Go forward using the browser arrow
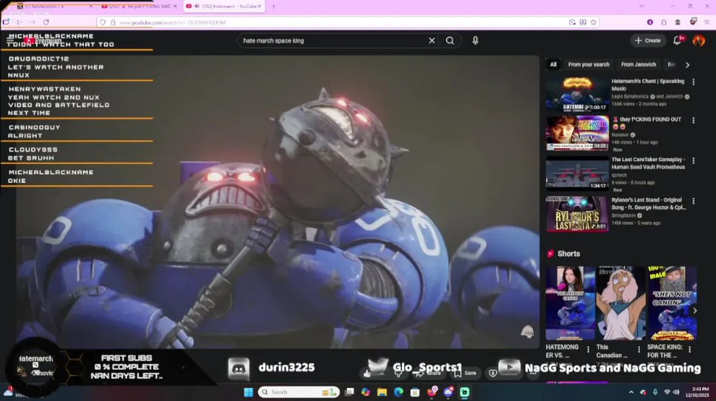 [x=32, y=22]
